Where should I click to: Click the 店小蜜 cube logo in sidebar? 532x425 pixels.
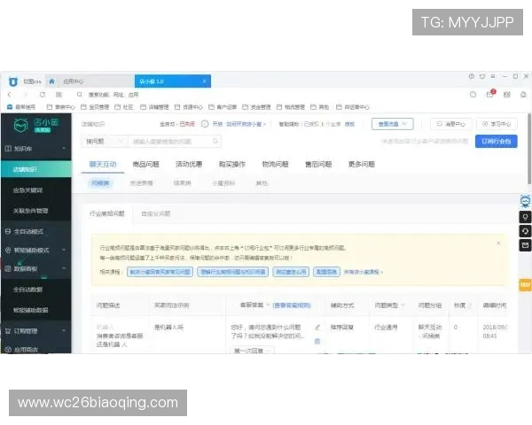pyautogui.click(x=20, y=126)
